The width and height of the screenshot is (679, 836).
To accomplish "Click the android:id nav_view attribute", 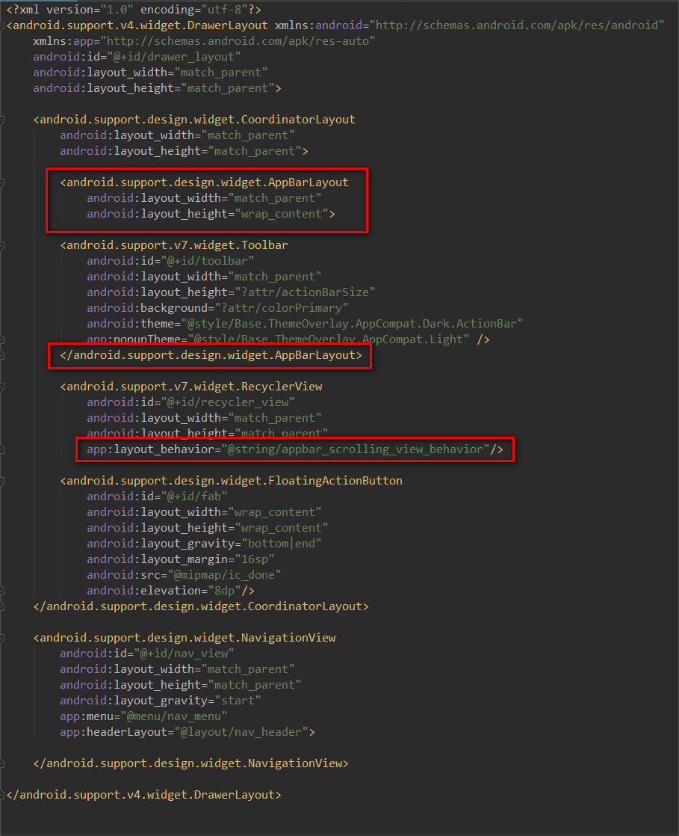I will click(147, 654).
